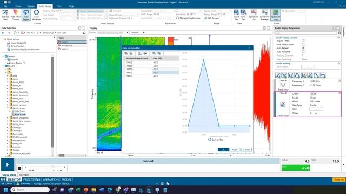Add the first filter type icon in Audio editing
The image size is (346, 194).
(277, 75)
